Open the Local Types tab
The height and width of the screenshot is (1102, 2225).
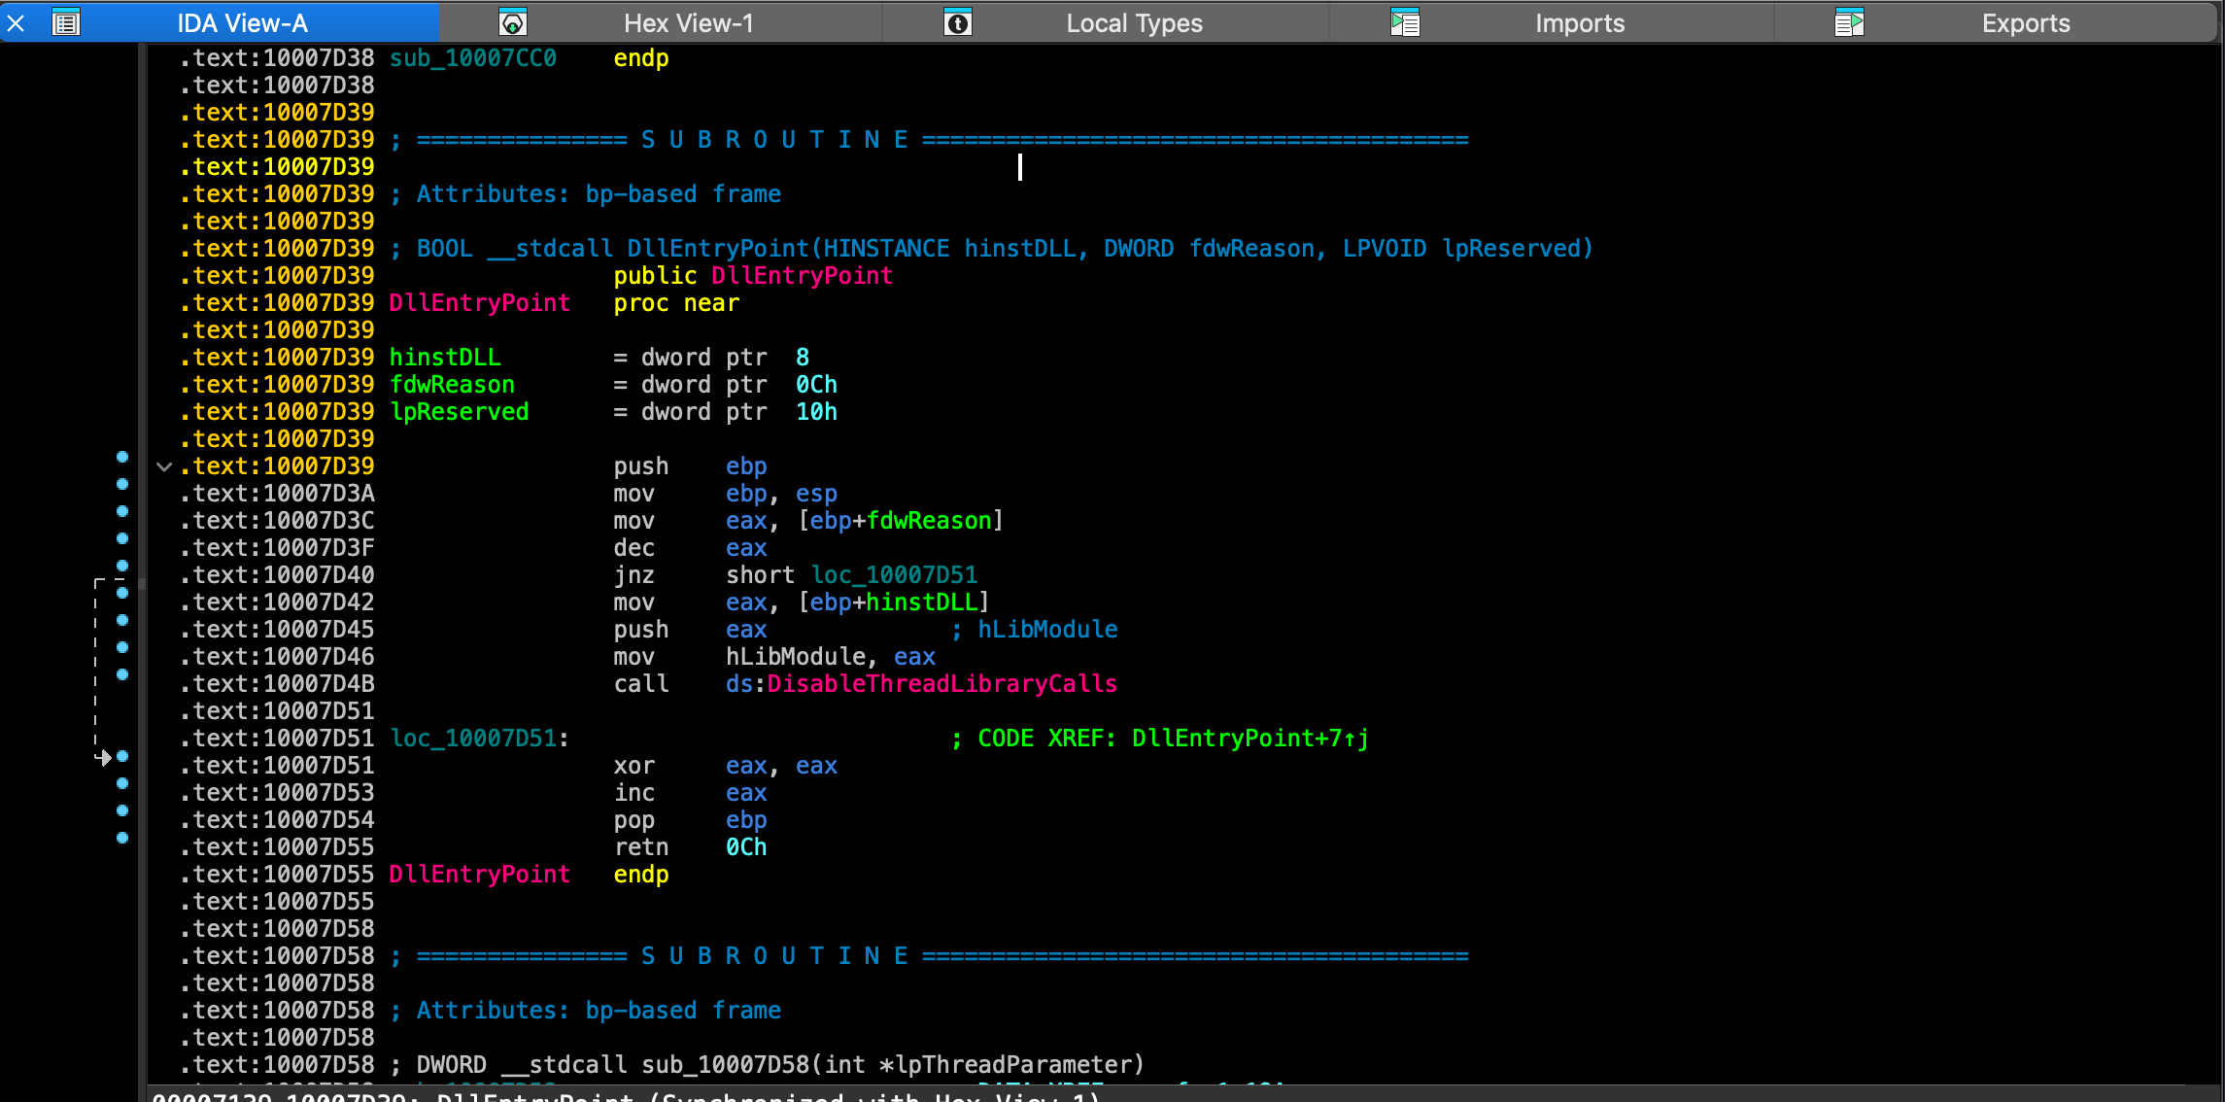click(1134, 22)
